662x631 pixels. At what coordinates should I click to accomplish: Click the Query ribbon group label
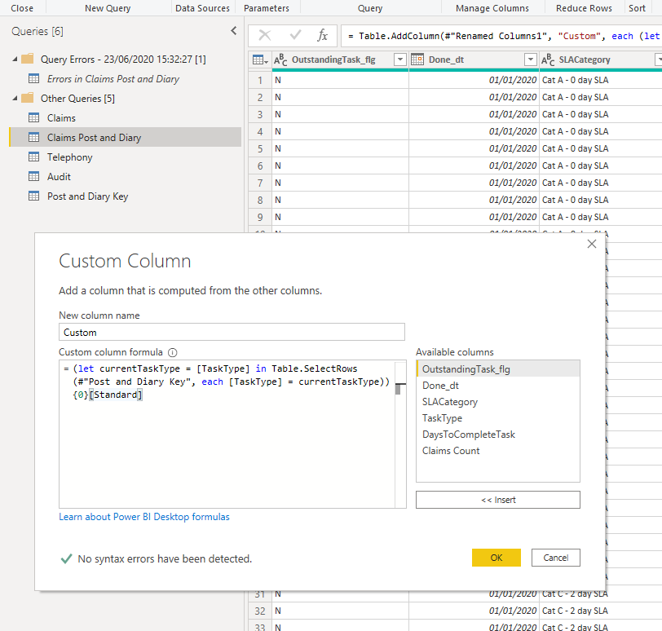coord(370,8)
